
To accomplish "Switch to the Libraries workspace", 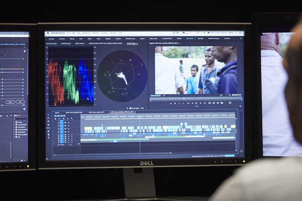I will coord(118,39).
